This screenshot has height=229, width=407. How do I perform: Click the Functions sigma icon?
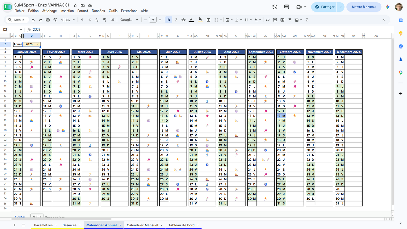[307, 20]
